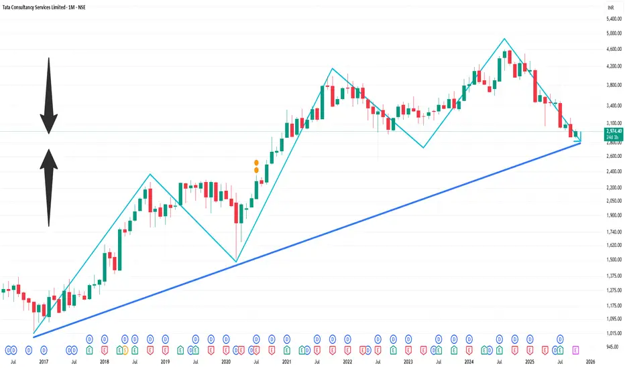Select the upper orange dot marker
The height and width of the screenshot is (368, 625).
click(256, 163)
